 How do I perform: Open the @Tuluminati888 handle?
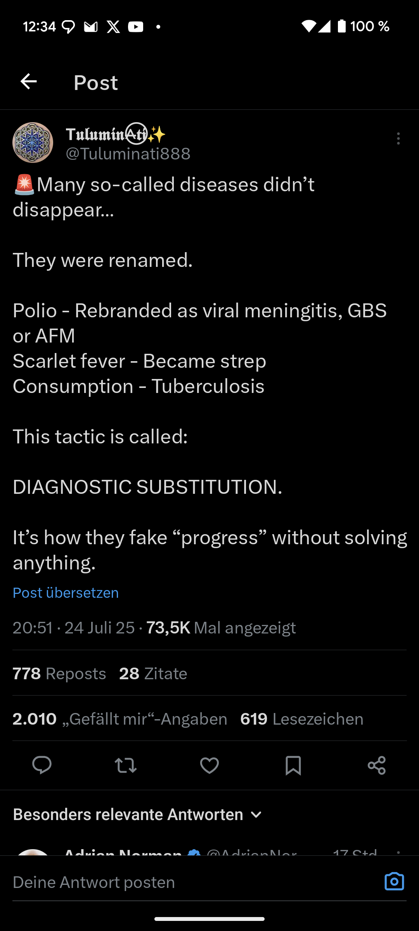(128, 154)
